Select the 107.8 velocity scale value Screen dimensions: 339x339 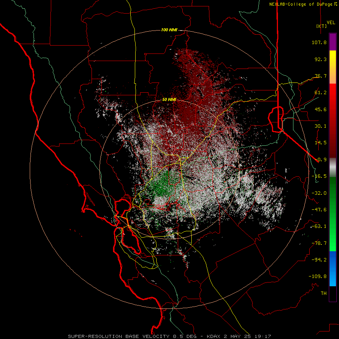click(319, 42)
